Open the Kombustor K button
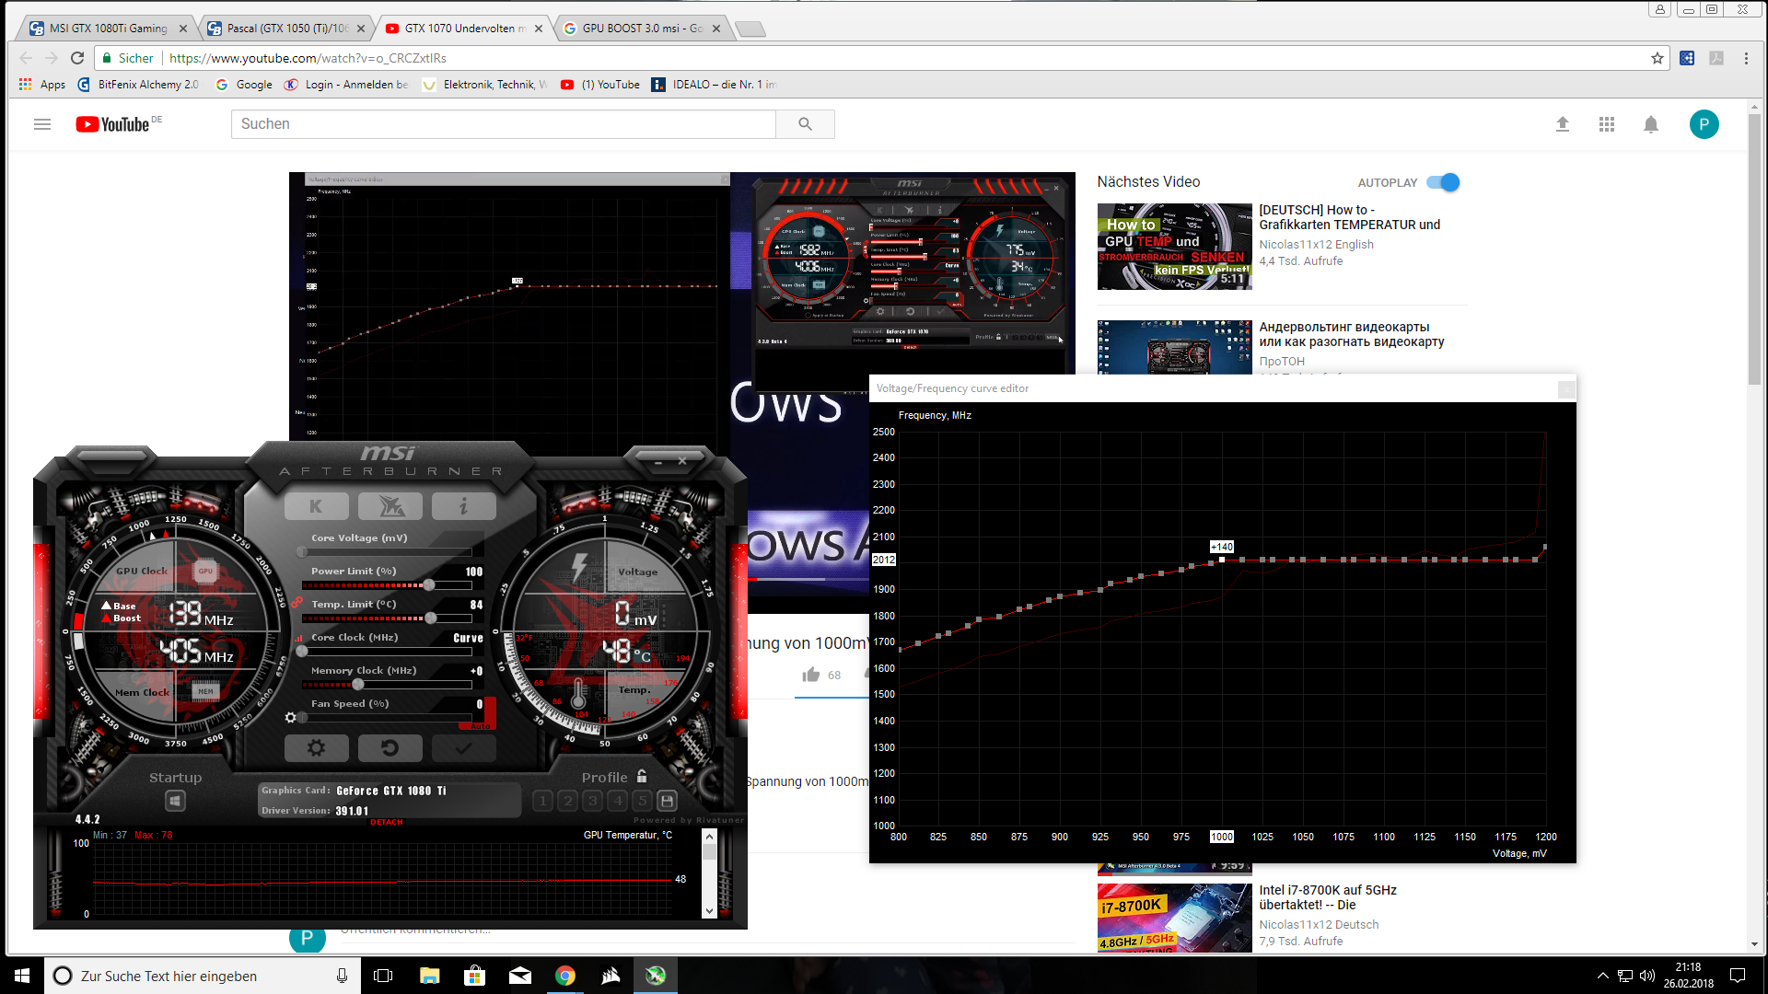 point(316,506)
